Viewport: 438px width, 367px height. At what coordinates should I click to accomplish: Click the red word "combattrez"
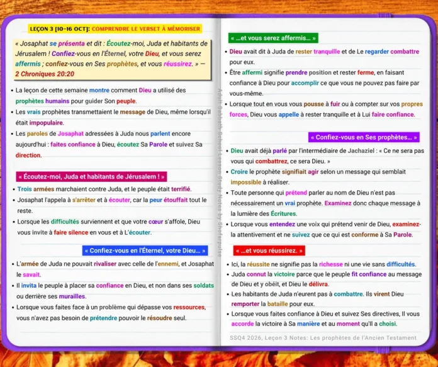point(271,161)
